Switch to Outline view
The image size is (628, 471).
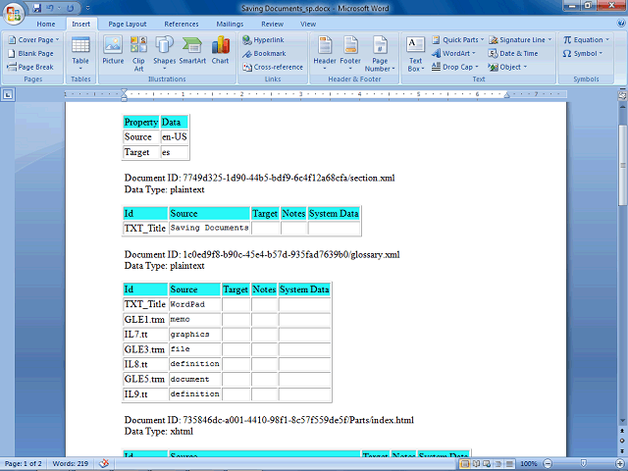498,464
